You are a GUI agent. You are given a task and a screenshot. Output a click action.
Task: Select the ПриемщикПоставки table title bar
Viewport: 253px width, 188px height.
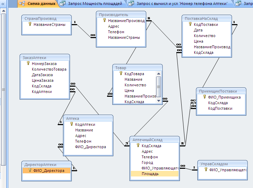click(x=221, y=91)
